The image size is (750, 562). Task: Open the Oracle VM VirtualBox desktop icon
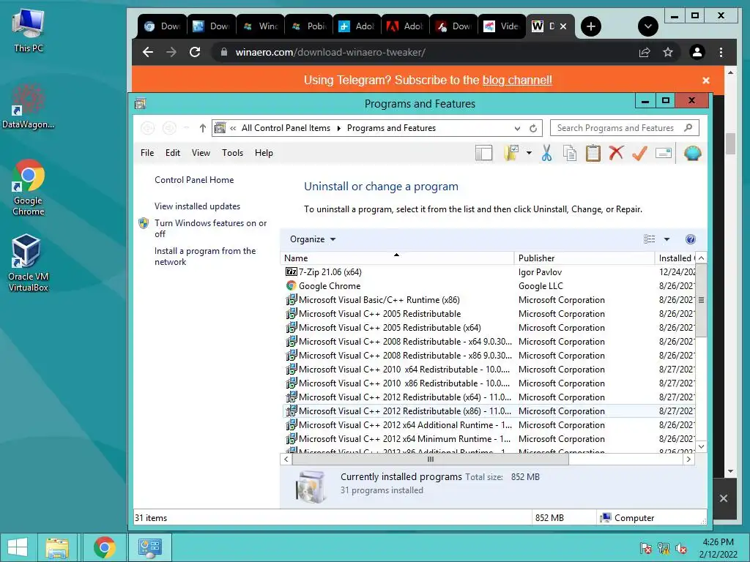point(28,262)
